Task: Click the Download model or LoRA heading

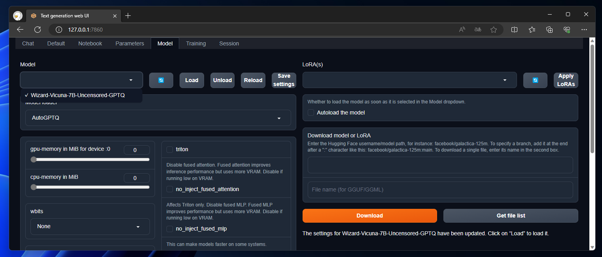Action: tap(339, 135)
